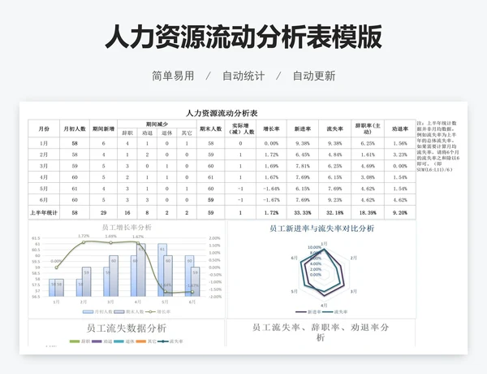Click the 2月 row label in table
Viewport: 487px width, 374px height.
pyautogui.click(x=44, y=154)
